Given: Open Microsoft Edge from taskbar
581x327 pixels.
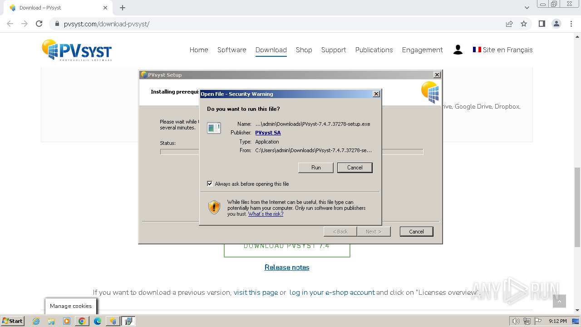Looking at the screenshot, I should [x=98, y=321].
